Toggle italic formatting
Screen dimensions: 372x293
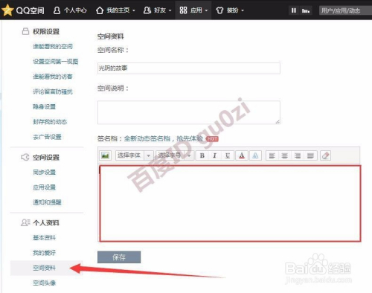pyautogui.click(x=215, y=155)
